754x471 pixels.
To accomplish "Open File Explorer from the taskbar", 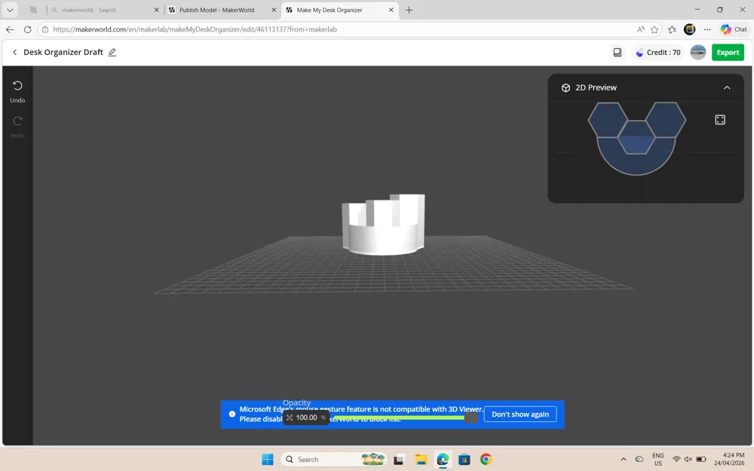I will 421,460.
